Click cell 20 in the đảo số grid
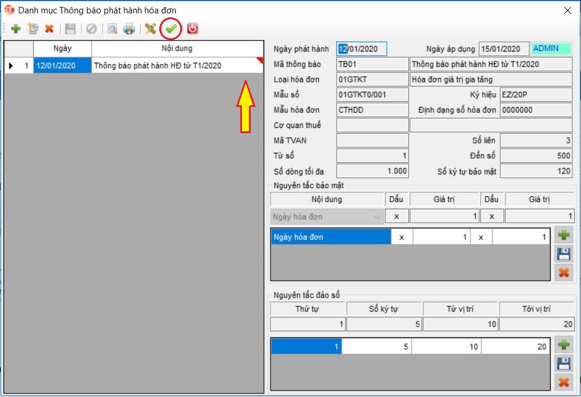 coord(515,346)
